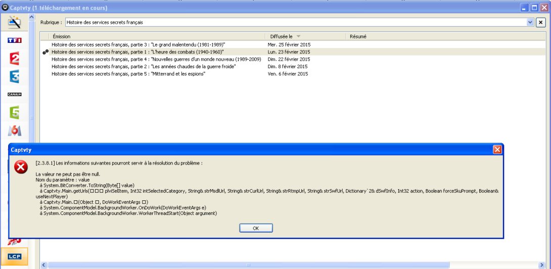Clear the Rubrique filter with the X button
Screen dimensions: 551x269
click(540, 23)
